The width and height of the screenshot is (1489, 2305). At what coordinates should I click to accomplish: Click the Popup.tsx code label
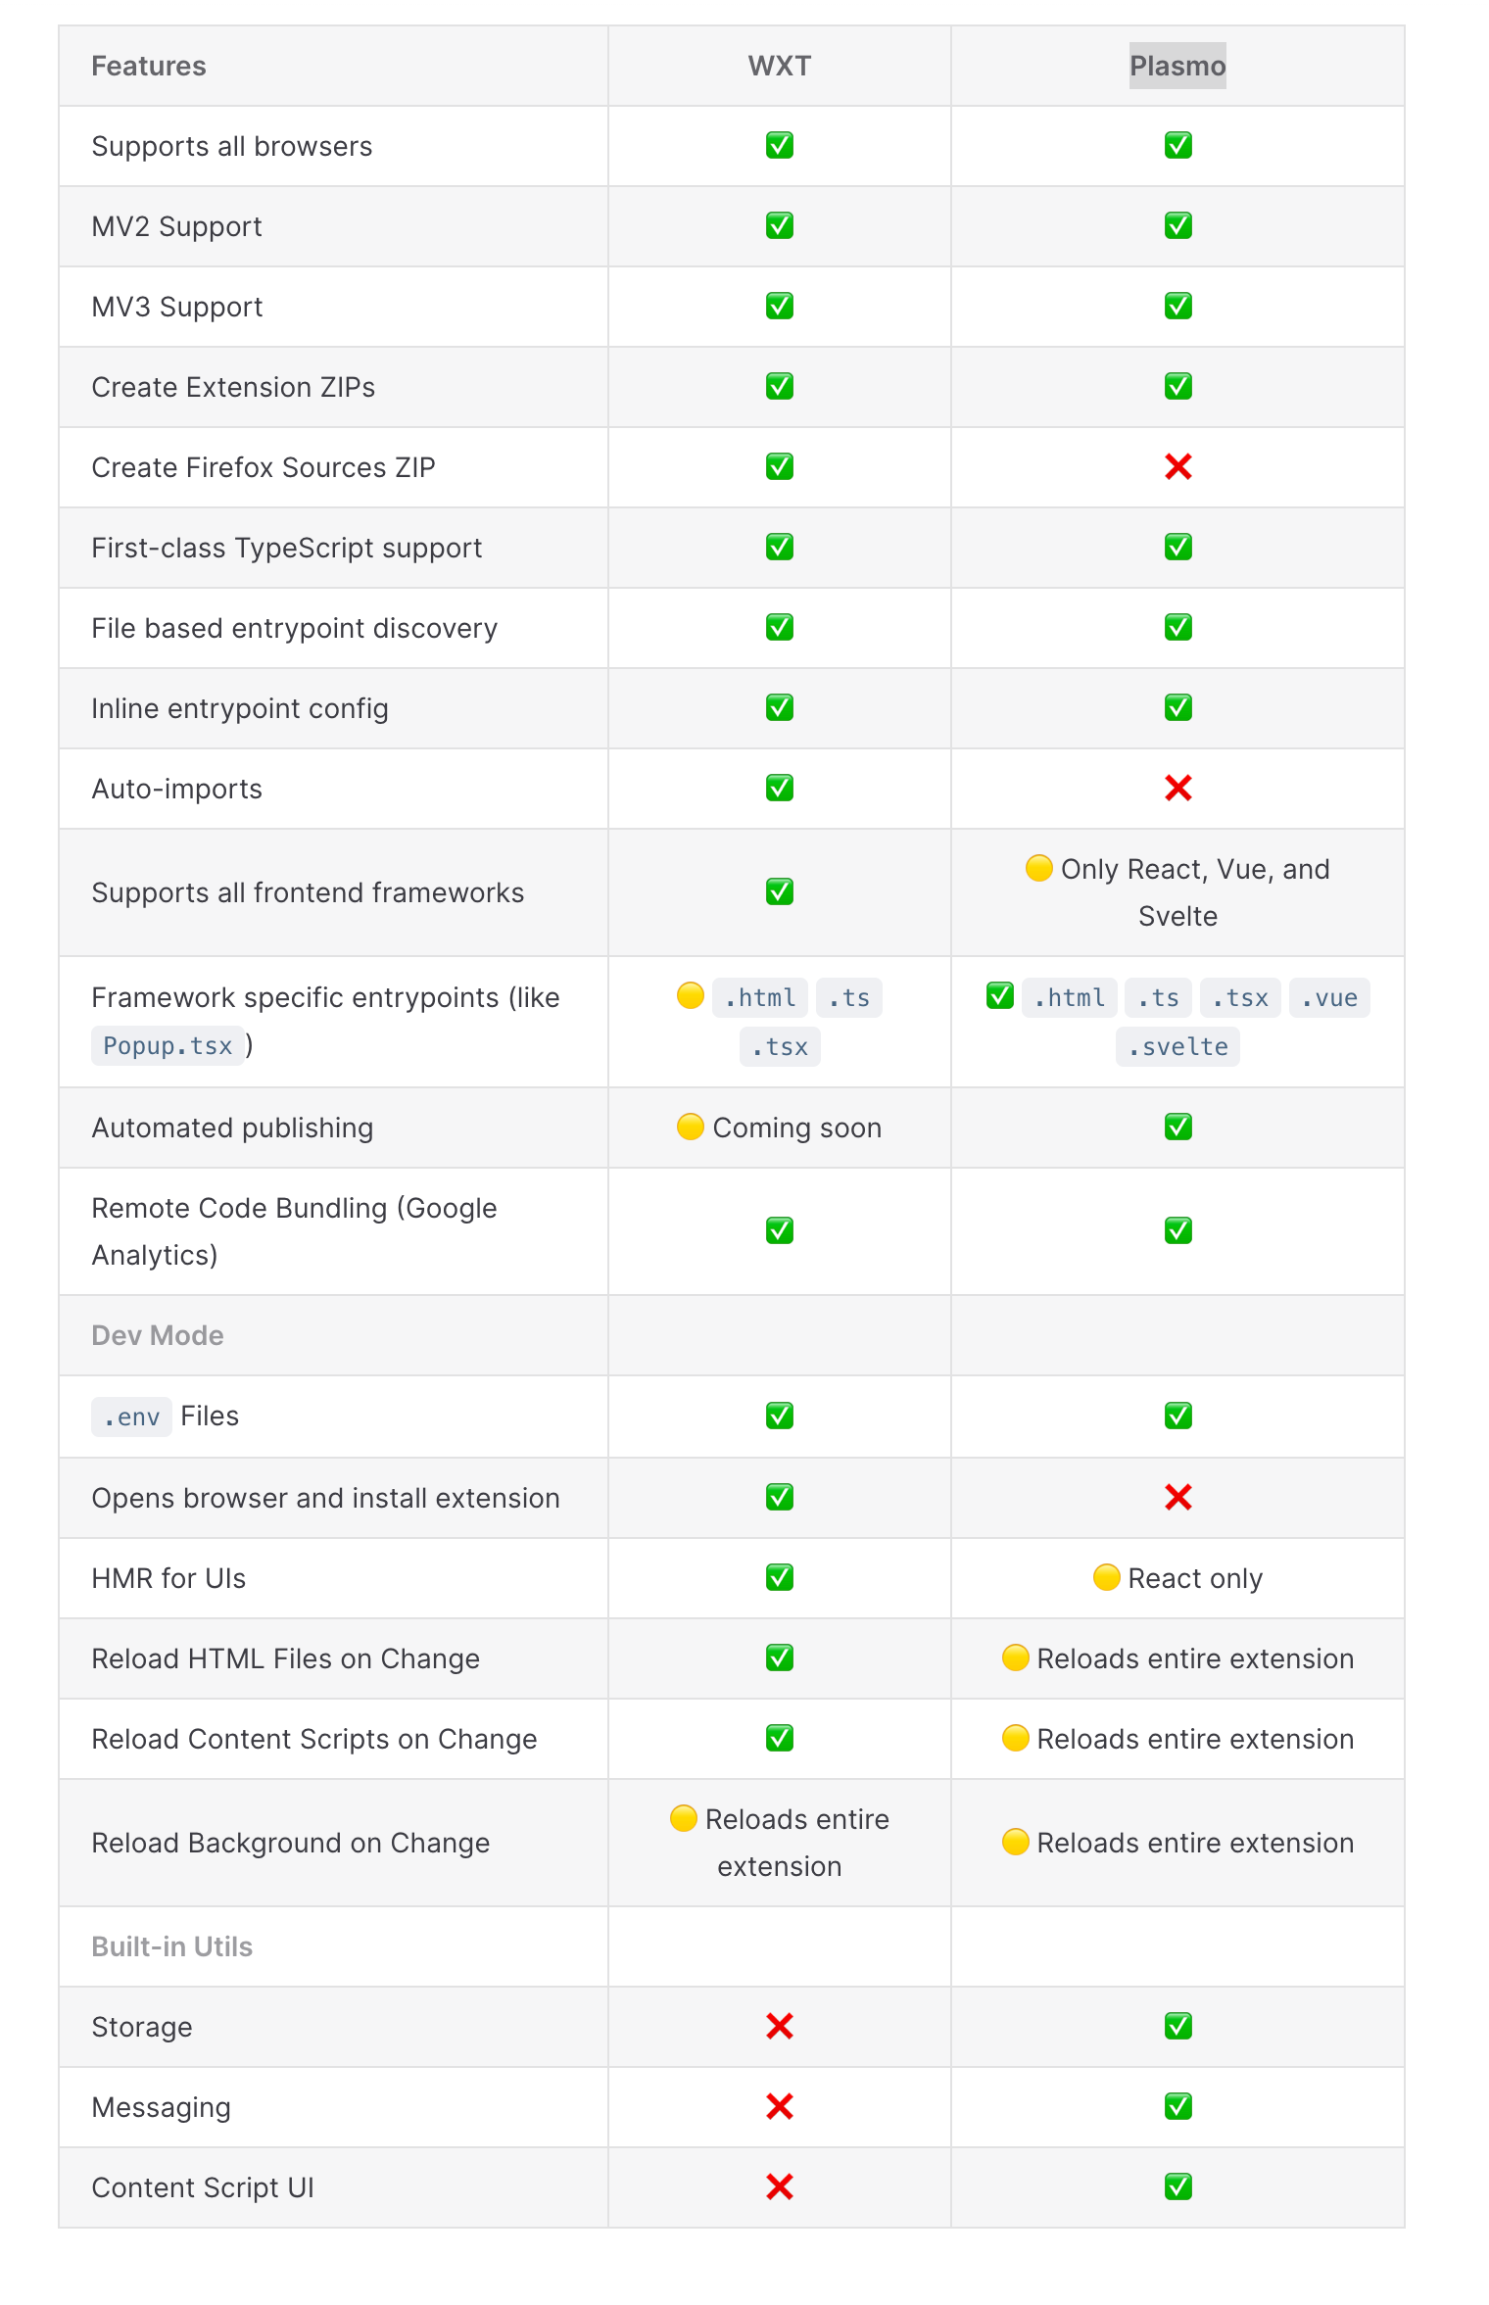click(x=168, y=1046)
